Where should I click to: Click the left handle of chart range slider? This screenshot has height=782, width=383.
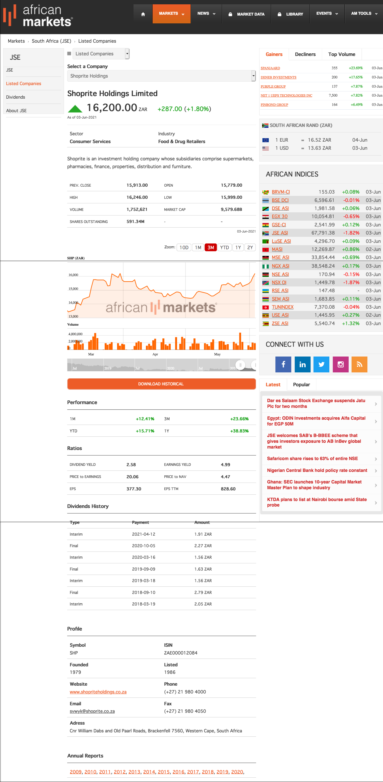click(240, 365)
